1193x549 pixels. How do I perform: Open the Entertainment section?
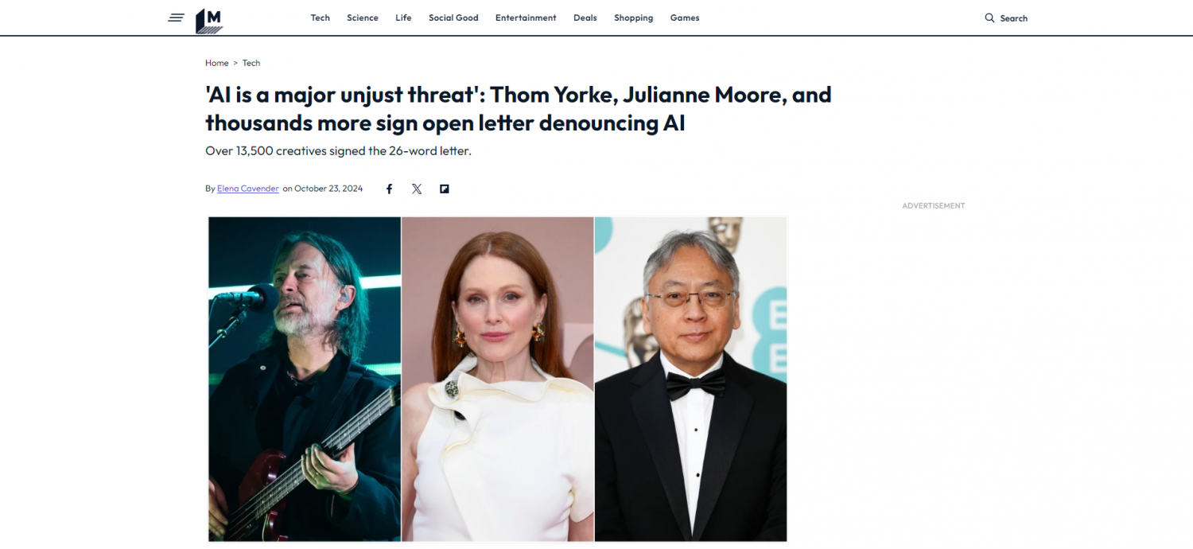(526, 18)
